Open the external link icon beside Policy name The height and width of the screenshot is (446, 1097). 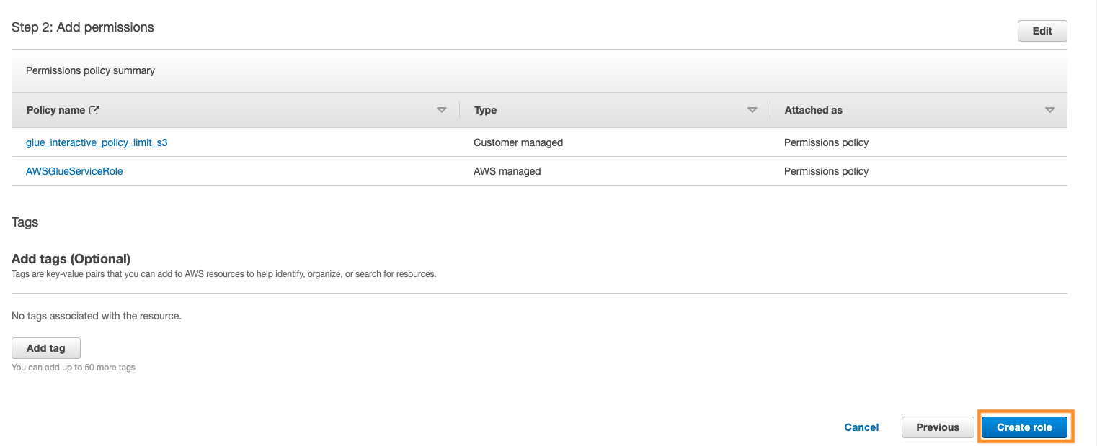pyautogui.click(x=94, y=110)
